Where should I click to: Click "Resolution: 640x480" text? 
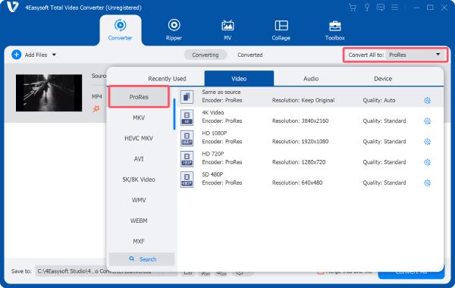click(297, 183)
